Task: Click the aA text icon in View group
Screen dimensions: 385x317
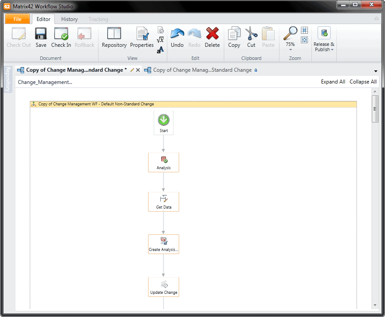Action: pos(160,50)
